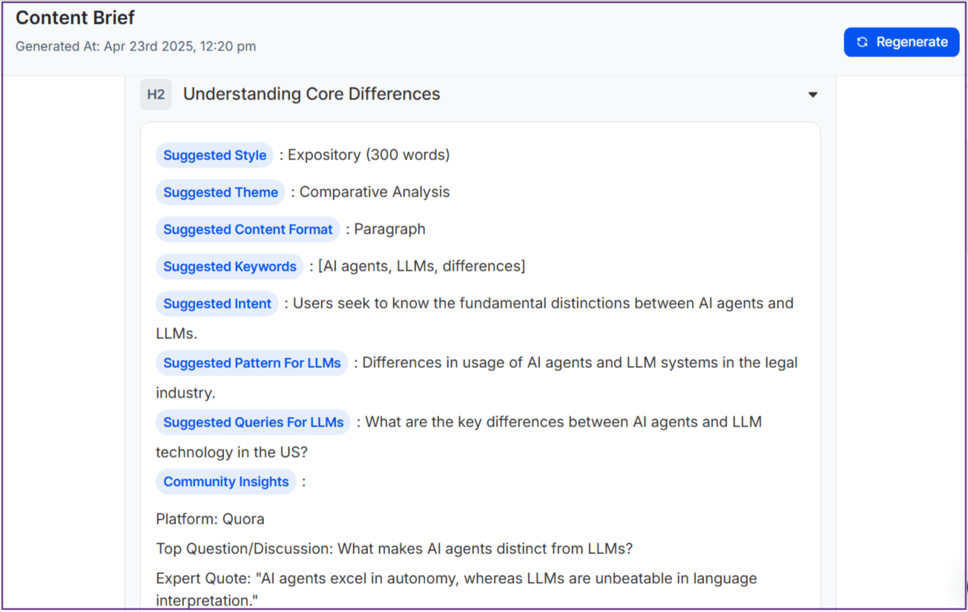Click the Regenerate button
968x612 pixels.
click(x=901, y=42)
